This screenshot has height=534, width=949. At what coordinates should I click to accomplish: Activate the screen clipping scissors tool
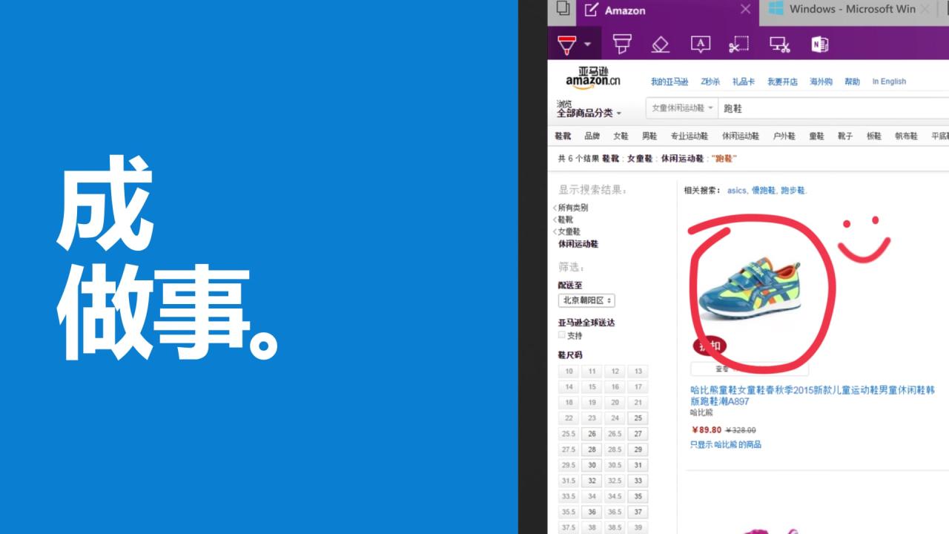coord(738,44)
